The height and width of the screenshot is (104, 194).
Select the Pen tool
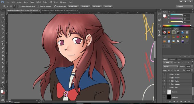point(3,67)
